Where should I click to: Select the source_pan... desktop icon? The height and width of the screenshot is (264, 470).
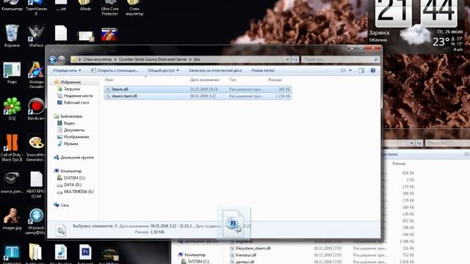click(12, 183)
